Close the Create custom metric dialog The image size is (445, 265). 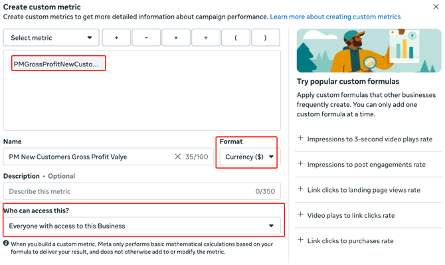pos(436,7)
